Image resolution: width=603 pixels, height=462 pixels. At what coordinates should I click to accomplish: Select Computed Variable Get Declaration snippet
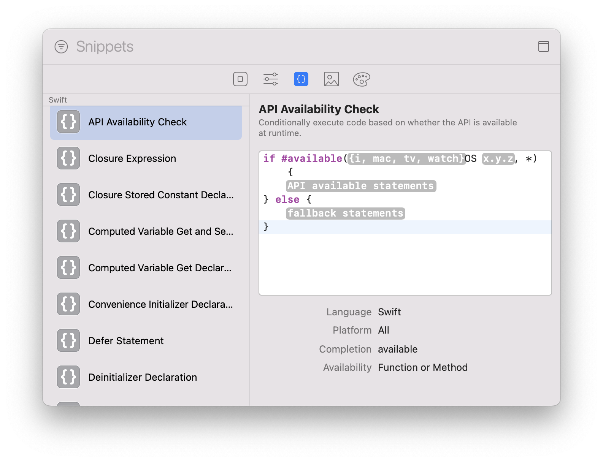[x=146, y=268]
